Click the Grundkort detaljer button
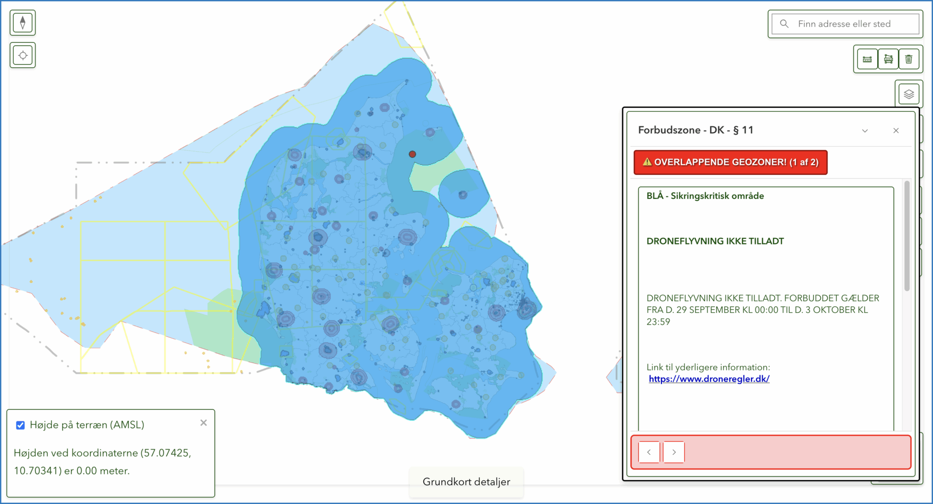Viewport: 933px width, 504px height. coord(466,482)
